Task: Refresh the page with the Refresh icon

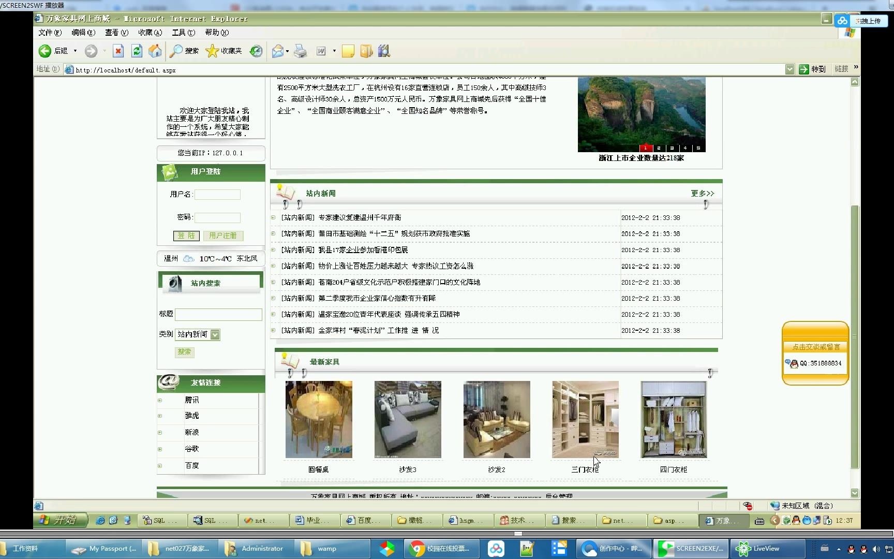Action: tap(137, 51)
